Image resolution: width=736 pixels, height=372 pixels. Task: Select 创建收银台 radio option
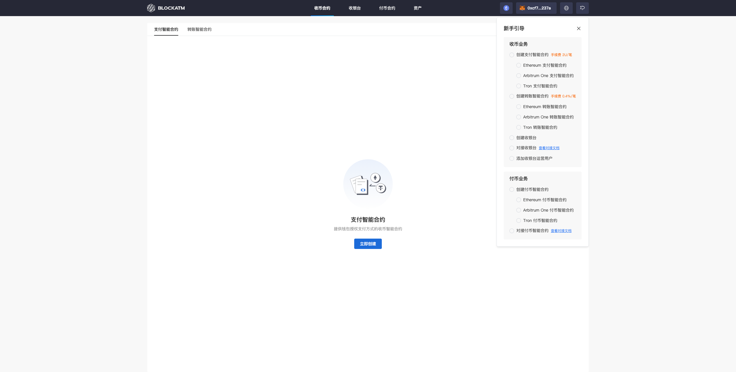[x=512, y=138]
